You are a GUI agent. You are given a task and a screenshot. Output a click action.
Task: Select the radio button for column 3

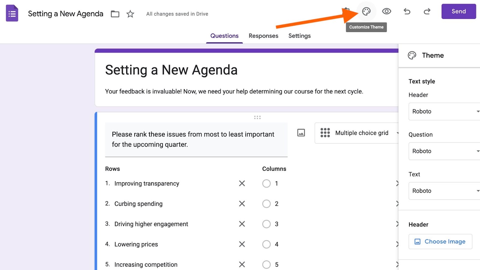coord(266,224)
